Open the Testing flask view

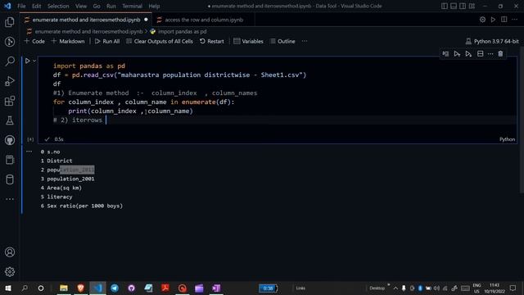10,120
